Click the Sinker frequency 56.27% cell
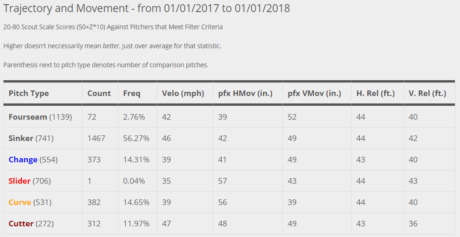 [x=136, y=138]
